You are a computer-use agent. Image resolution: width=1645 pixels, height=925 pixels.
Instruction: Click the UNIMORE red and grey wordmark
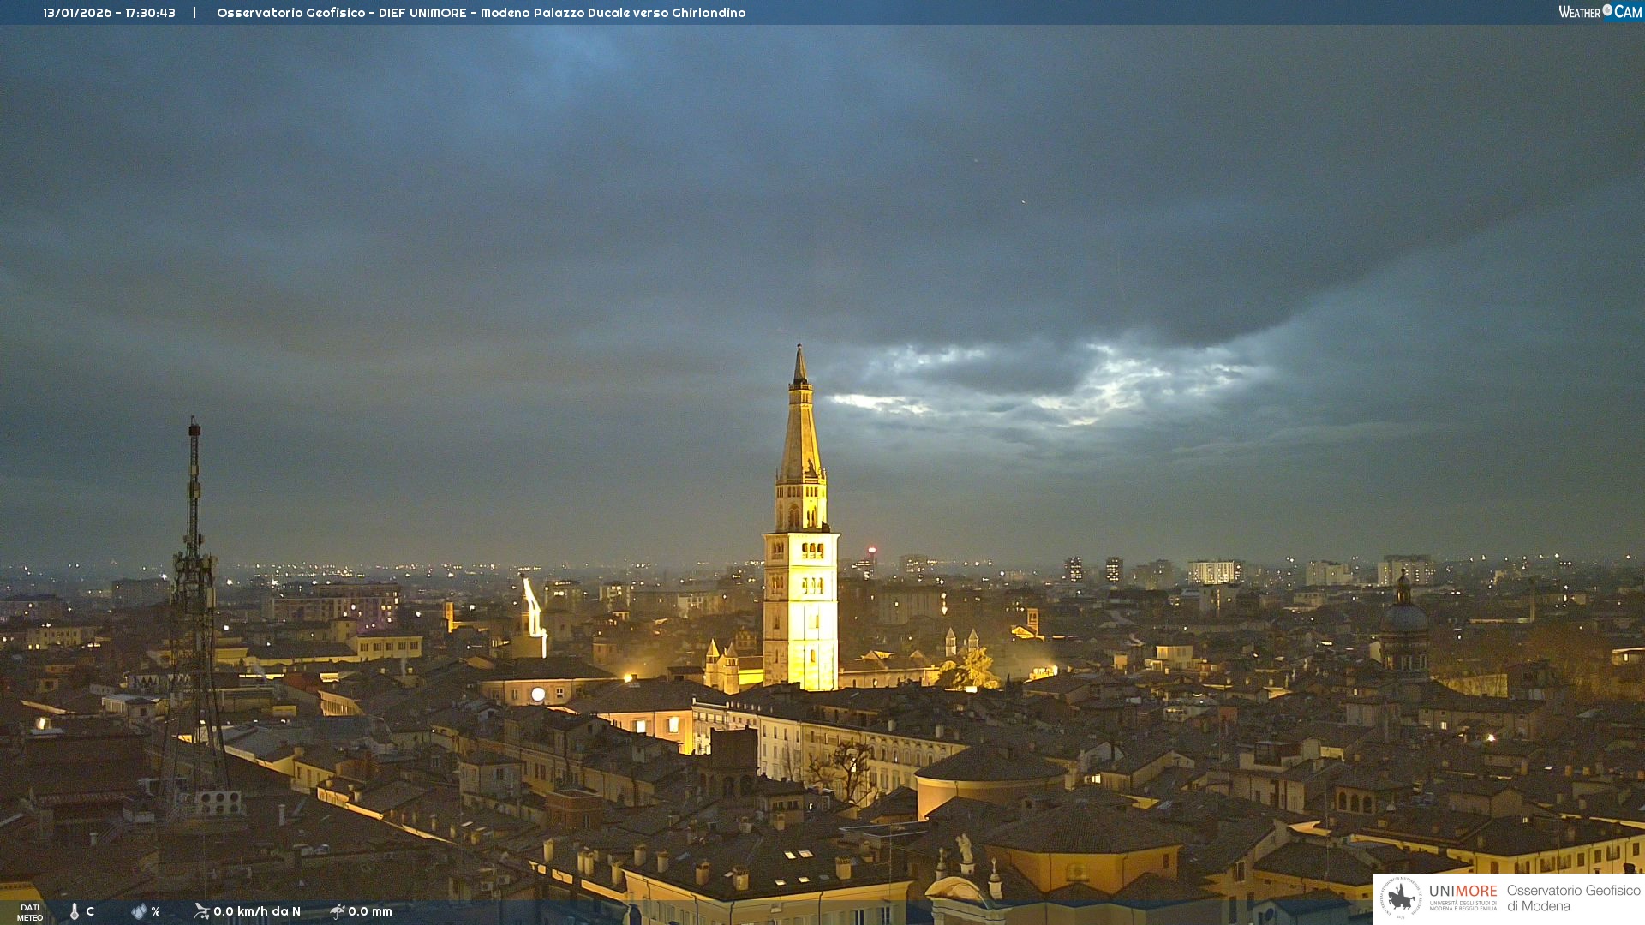tap(1463, 892)
